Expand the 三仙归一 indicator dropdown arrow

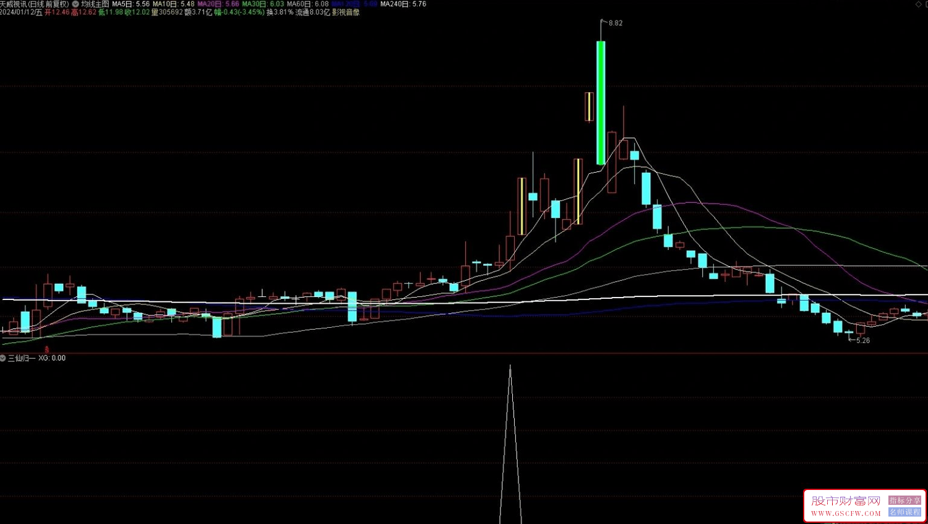[3, 358]
